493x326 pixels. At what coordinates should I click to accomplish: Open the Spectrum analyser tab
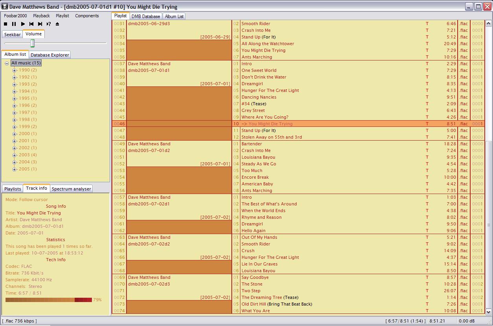click(x=71, y=189)
